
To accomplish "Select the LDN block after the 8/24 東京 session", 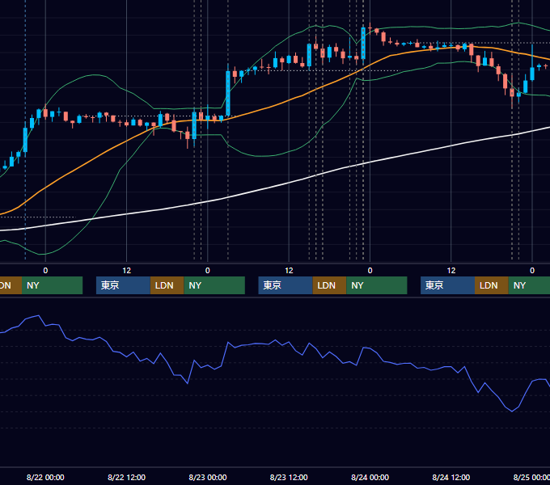I will point(492,285).
